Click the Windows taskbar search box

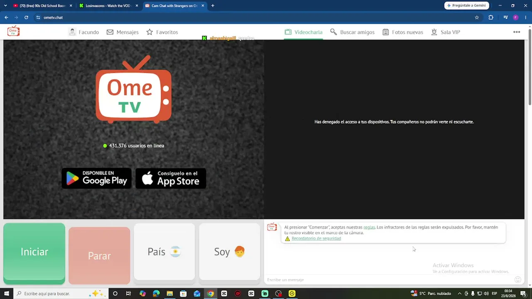pyautogui.click(x=60, y=294)
